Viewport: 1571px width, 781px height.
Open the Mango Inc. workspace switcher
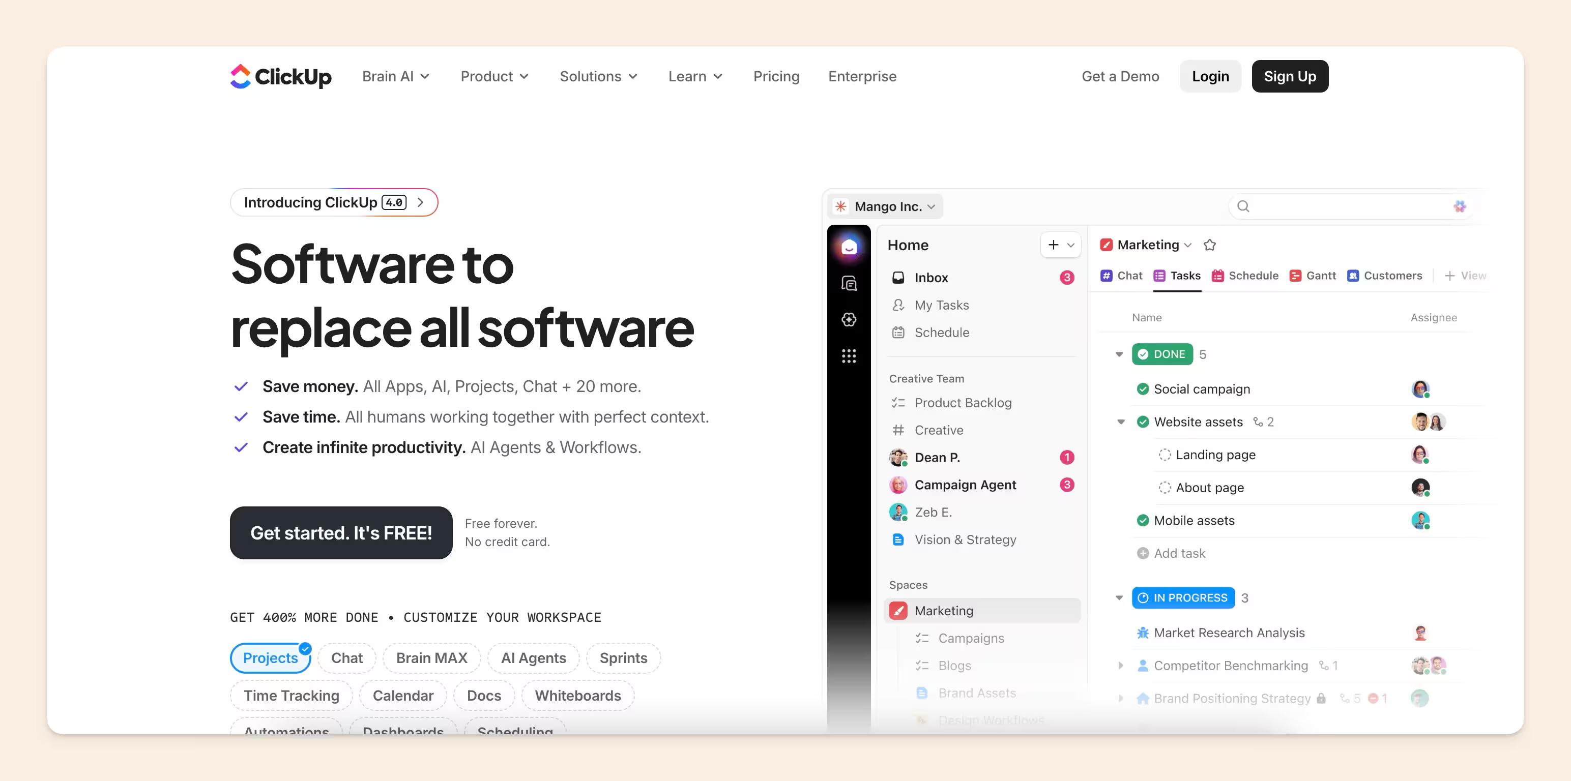coord(886,206)
